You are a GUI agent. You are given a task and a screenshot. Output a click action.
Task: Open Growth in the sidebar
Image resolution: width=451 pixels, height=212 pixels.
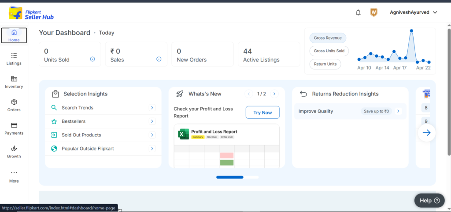coord(14,152)
